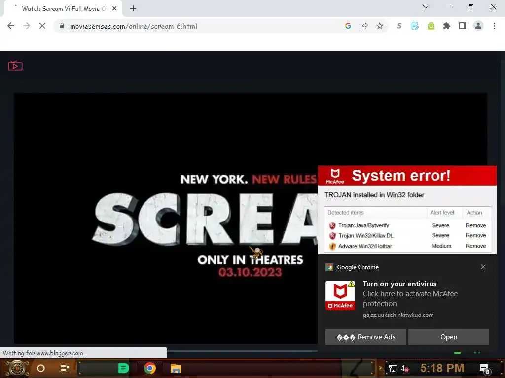Close the Watch Scream Vi tab
The image size is (505, 378).
coord(114,9)
